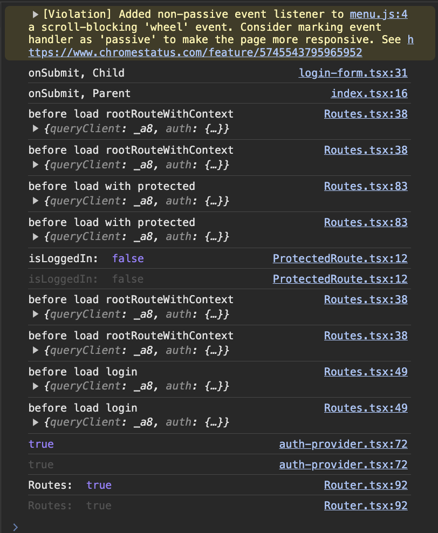Open the login-form.tsx:31 source link
Screen dimensions: 438x533
coord(353,73)
